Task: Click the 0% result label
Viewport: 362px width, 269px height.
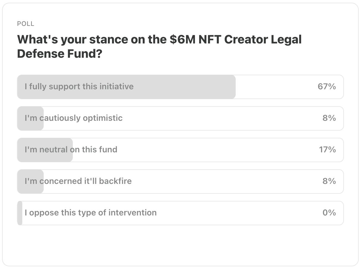Action: pyautogui.click(x=329, y=213)
